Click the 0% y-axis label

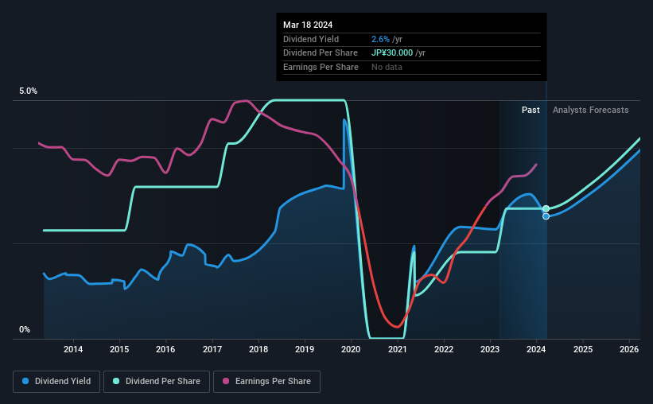click(x=25, y=329)
